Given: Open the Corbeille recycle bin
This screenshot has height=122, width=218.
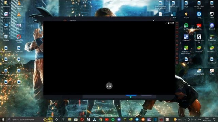Looking at the screenshot, I should point(6,38).
